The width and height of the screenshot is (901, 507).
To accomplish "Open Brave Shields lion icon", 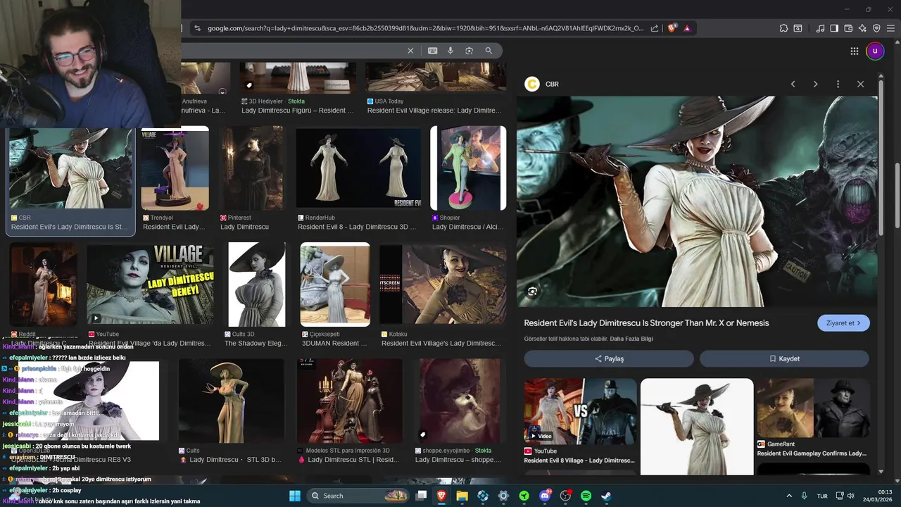I will tap(672, 28).
